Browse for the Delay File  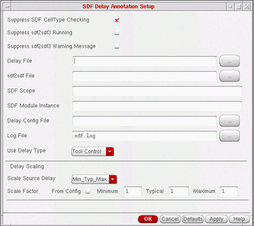click(x=229, y=61)
